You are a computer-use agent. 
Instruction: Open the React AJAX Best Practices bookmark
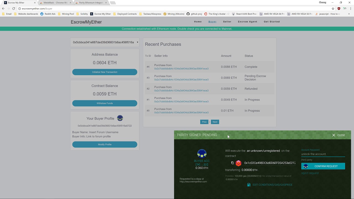tap(244, 14)
